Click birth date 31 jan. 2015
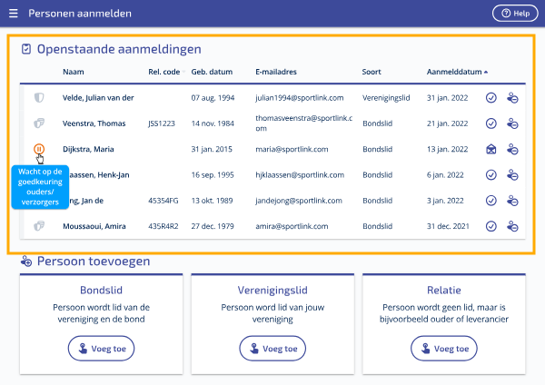This screenshot has width=545, height=385. 212,149
